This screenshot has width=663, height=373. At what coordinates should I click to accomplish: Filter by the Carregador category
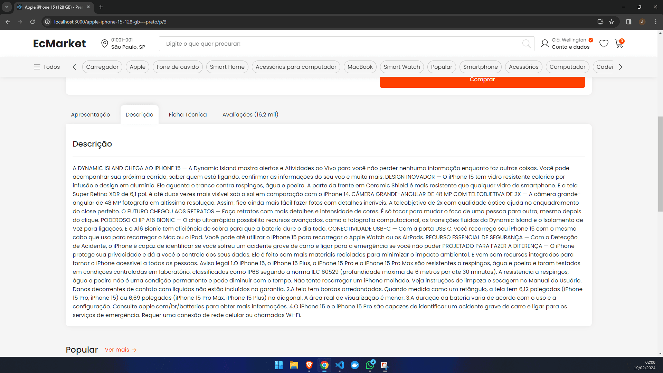102,67
